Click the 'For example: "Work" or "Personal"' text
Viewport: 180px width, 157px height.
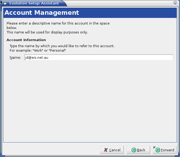point(38,50)
